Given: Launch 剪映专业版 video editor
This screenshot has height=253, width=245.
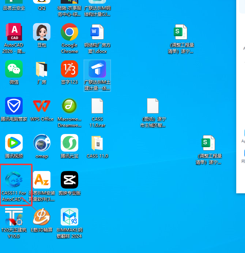Looking at the screenshot, I should (x=69, y=180).
